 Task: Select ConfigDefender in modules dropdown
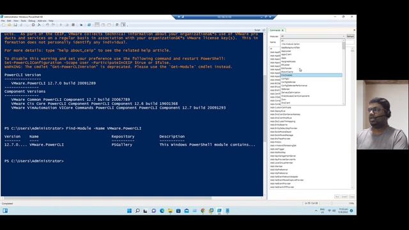tap(311, 82)
